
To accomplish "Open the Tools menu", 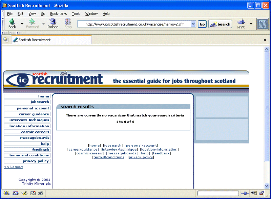I will (x=76, y=14).
